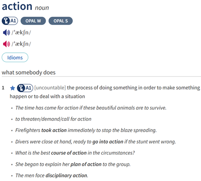Click the example 'to threaten/demand/call for action'

click(x=53, y=119)
